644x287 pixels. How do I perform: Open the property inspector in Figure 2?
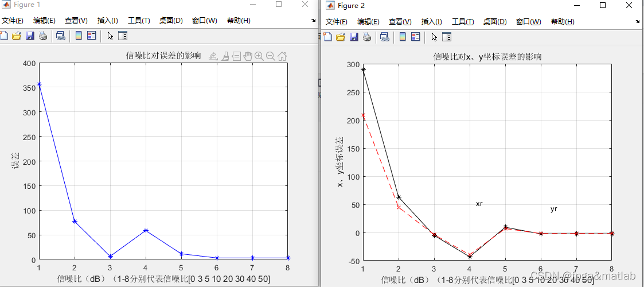(447, 37)
